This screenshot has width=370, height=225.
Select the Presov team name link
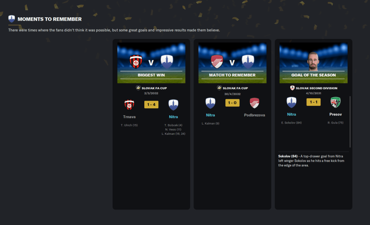click(336, 114)
